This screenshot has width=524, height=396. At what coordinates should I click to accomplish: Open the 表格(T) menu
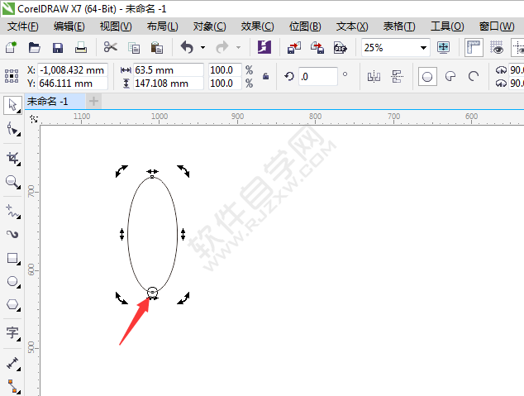(x=399, y=26)
